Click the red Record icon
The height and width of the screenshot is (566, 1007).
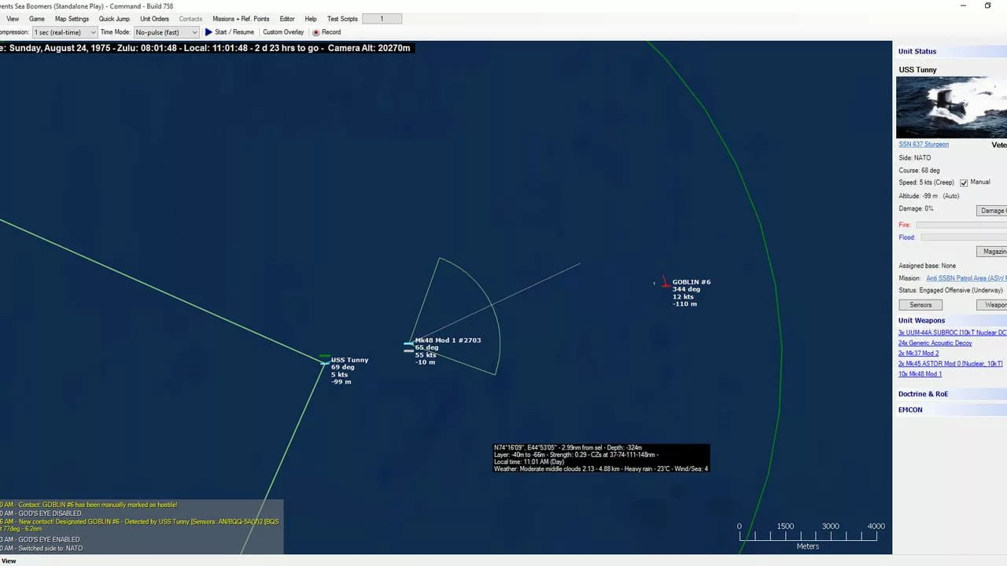315,32
